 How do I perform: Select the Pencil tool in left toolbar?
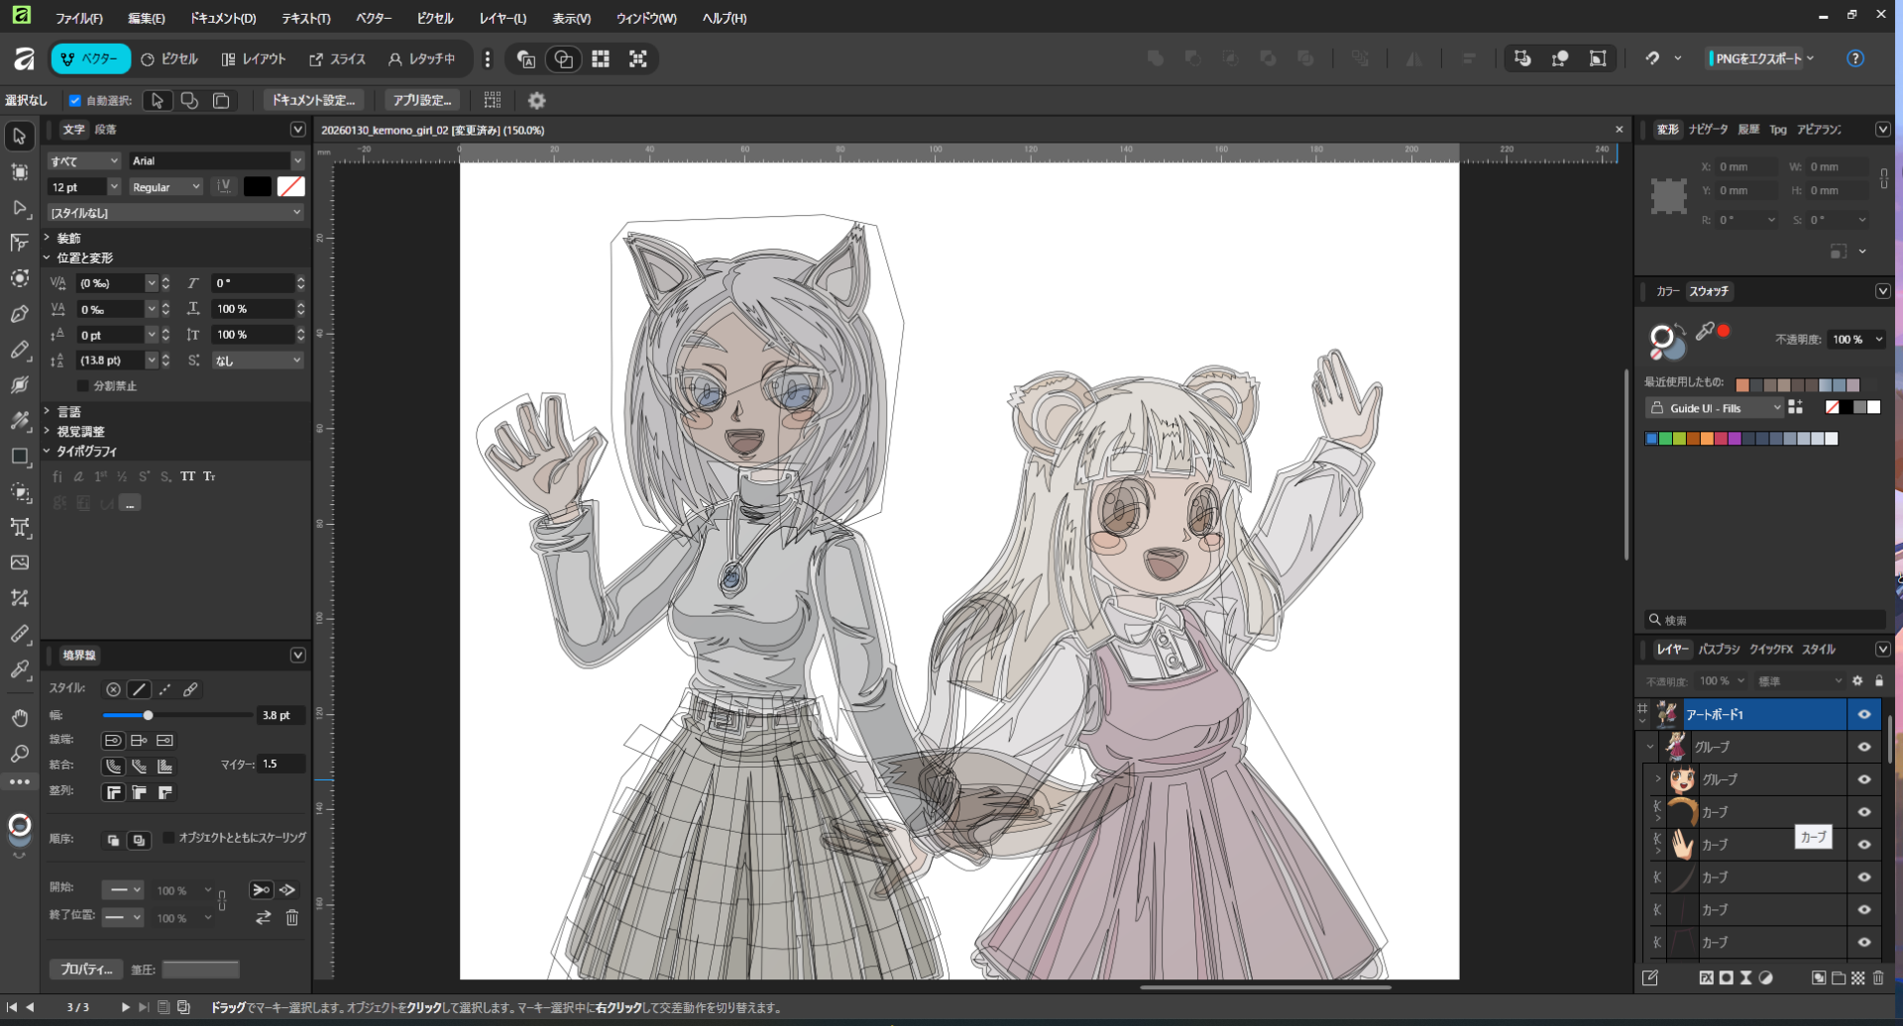tap(19, 350)
